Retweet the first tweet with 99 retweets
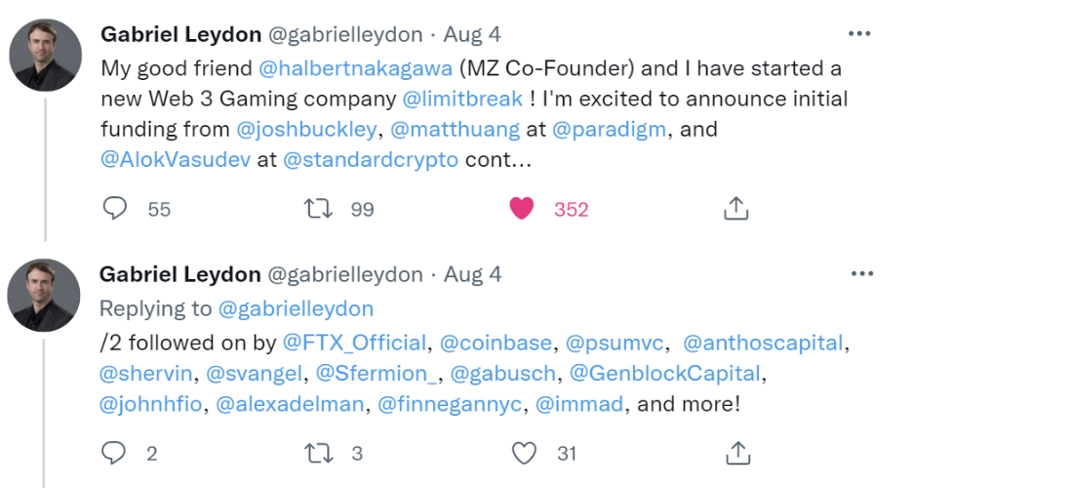Image resolution: width=1073 pixels, height=488 pixels. [x=318, y=209]
